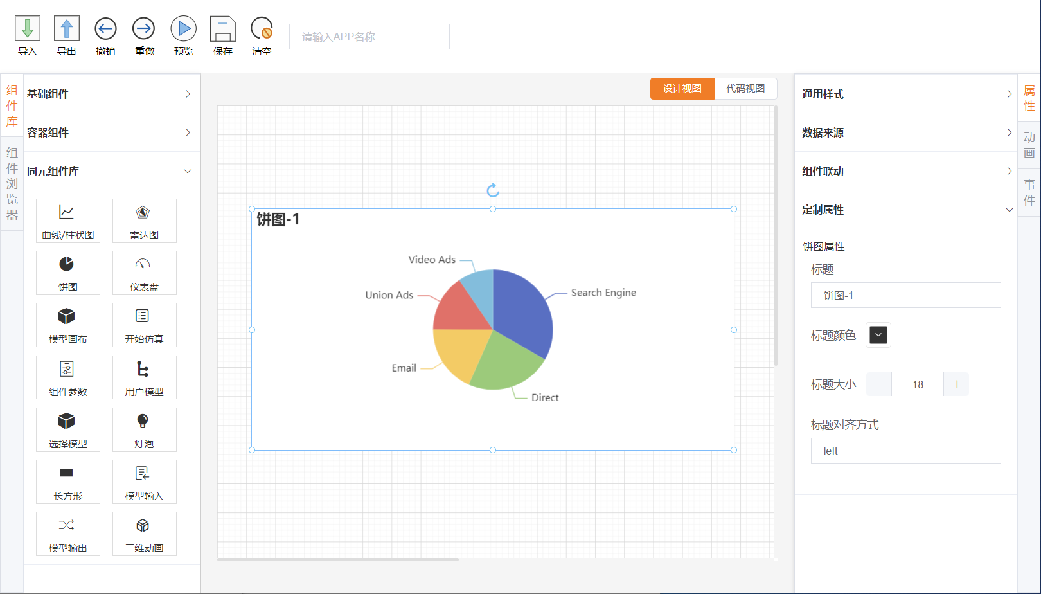Select the 模型输出 component
The width and height of the screenshot is (1041, 594).
coord(68,534)
